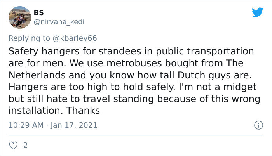Click the display name BS
Viewport: 272px width, 156px height.
39,12
